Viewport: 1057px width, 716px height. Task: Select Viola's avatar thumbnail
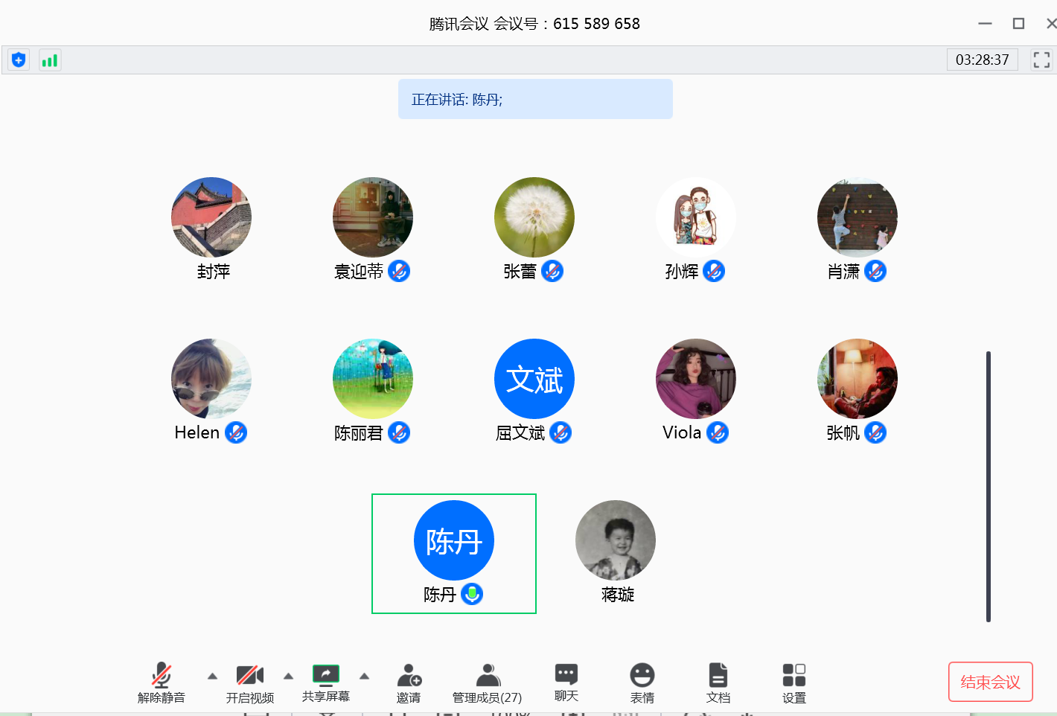[695, 379]
